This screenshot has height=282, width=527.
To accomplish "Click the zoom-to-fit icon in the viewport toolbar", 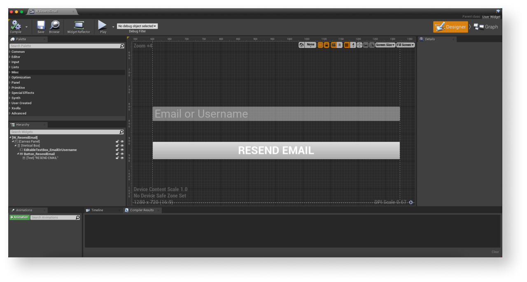I will coord(359,45).
